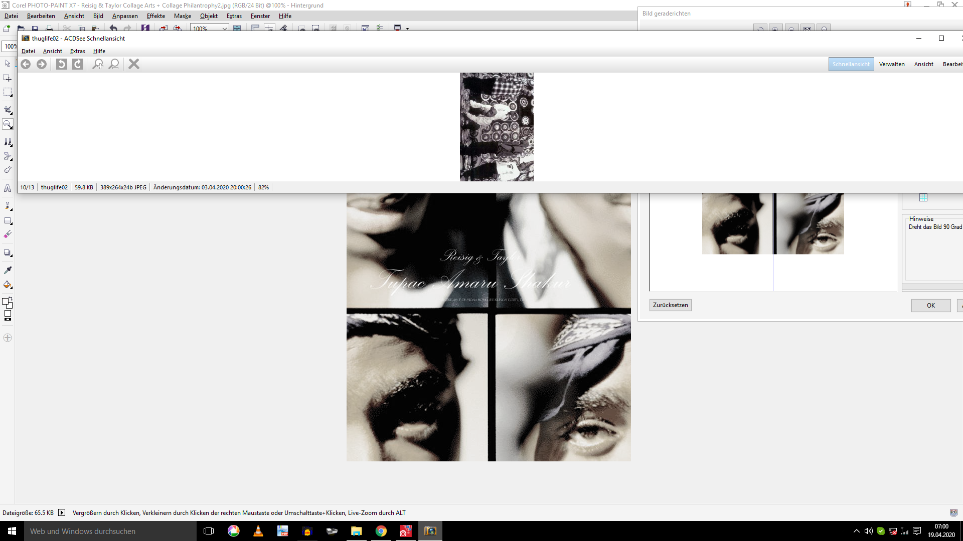Viewport: 963px width, 541px height.
Task: Open Anpassen menu in PHOTO-PAINT
Action: pyautogui.click(x=125, y=16)
